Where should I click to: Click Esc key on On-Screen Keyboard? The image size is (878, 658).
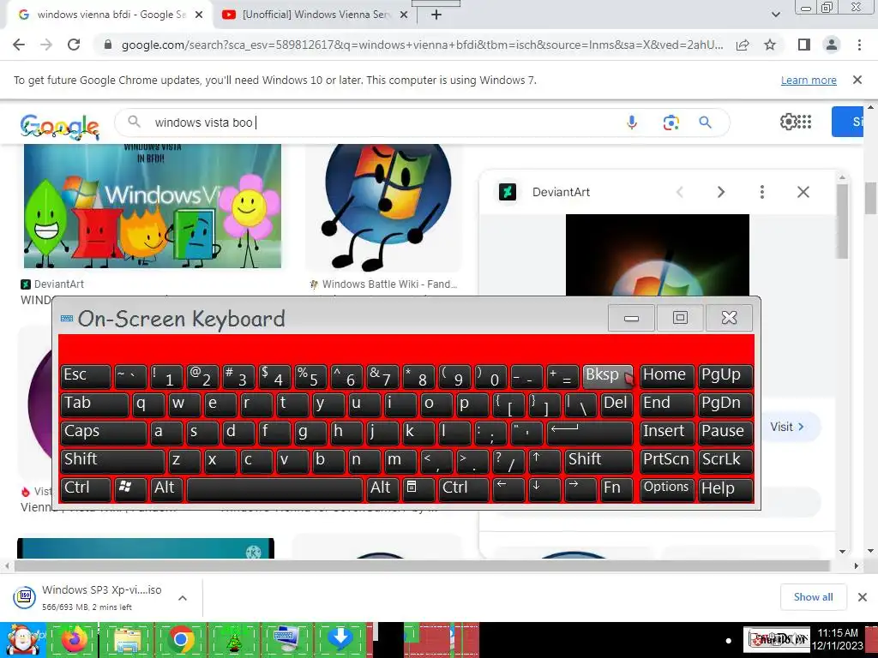click(x=86, y=376)
